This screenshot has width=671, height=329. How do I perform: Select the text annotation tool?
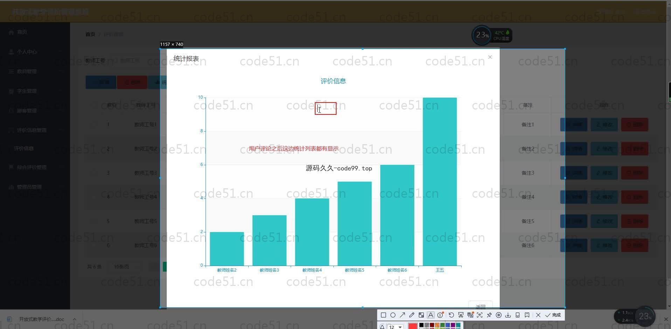(431, 315)
